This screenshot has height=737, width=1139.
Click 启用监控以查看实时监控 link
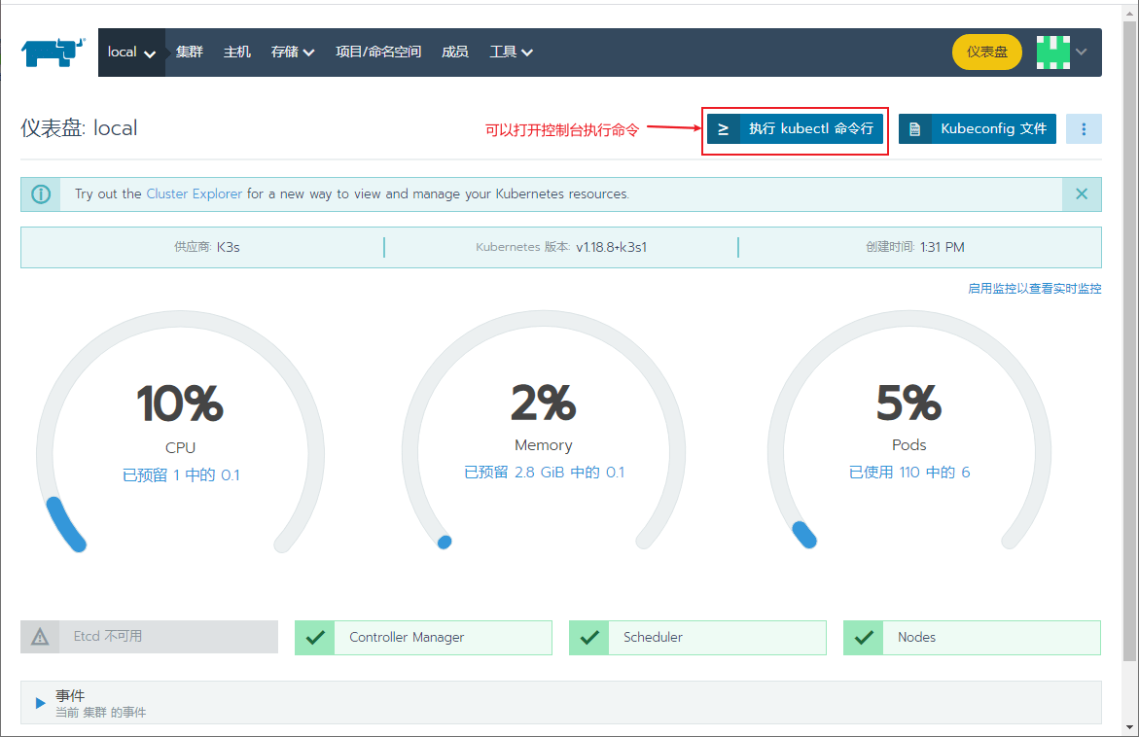tap(1034, 288)
